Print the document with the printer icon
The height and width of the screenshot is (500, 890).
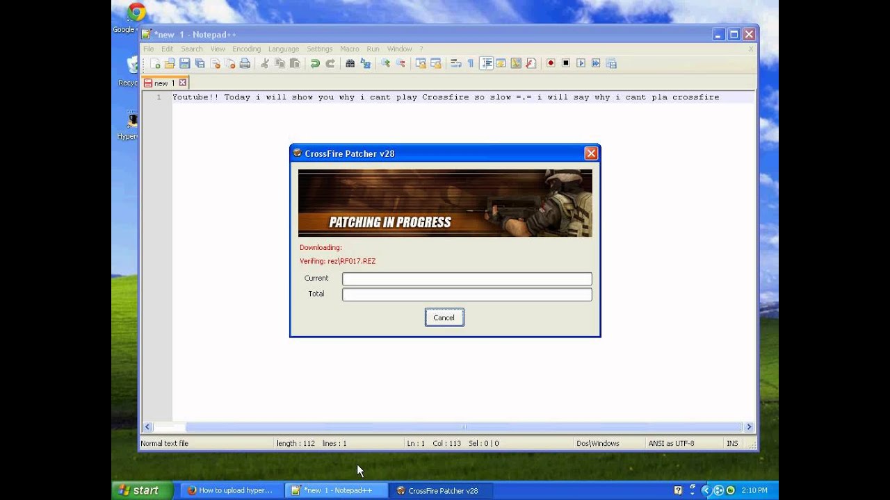[245, 63]
